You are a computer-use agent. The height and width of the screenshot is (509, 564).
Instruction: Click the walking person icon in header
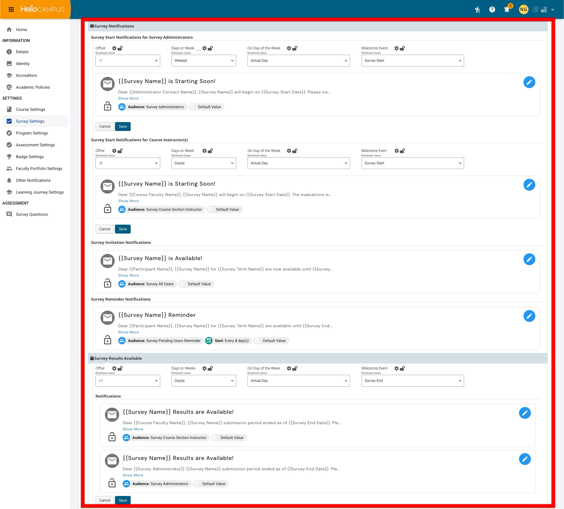[477, 9]
